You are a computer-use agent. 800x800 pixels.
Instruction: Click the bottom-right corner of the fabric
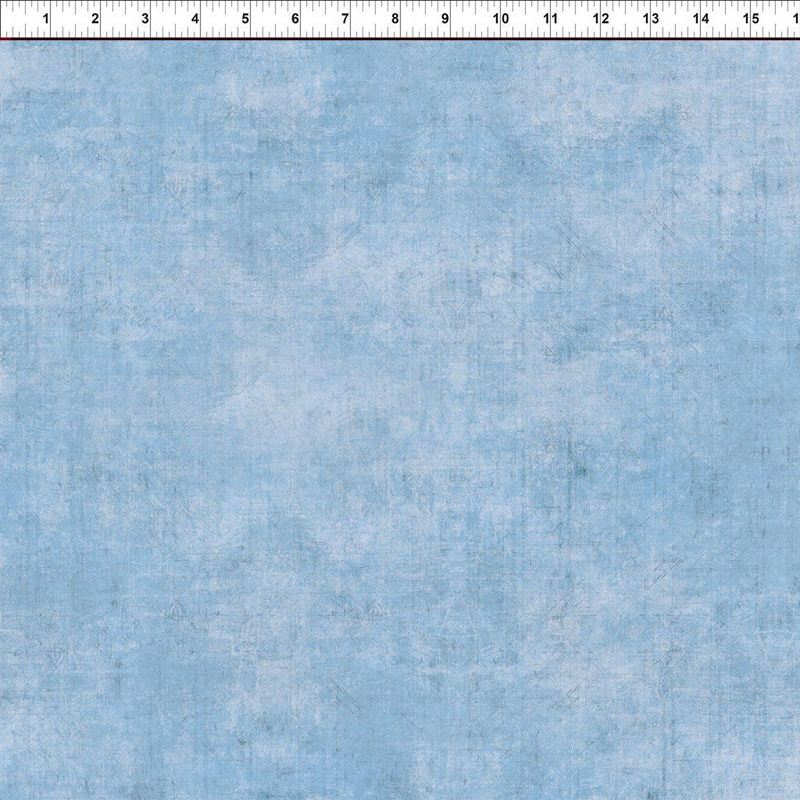(x=797, y=797)
